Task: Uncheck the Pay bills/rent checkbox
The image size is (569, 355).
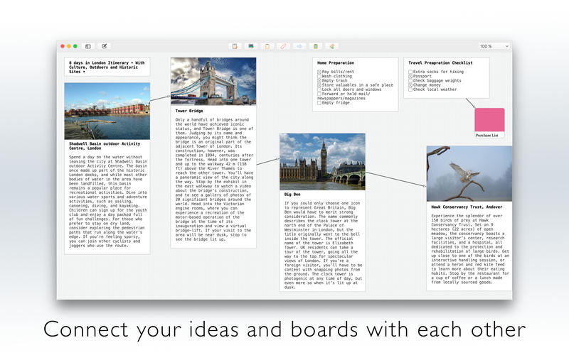Action: (319, 72)
